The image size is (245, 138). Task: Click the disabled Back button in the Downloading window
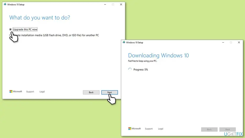click(209, 129)
